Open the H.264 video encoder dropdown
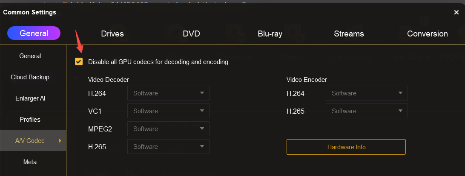465x176 pixels. click(367, 93)
